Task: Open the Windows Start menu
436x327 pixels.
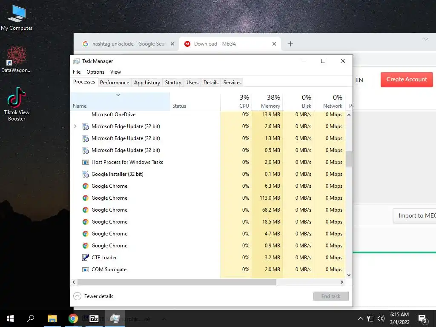Action: (10, 318)
